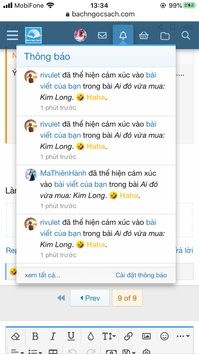Screen dimensions: 199x354
Task: Open the font size dropdown
Action: point(109,336)
